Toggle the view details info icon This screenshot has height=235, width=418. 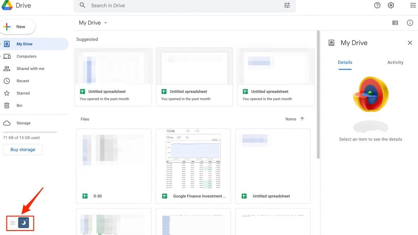point(410,23)
